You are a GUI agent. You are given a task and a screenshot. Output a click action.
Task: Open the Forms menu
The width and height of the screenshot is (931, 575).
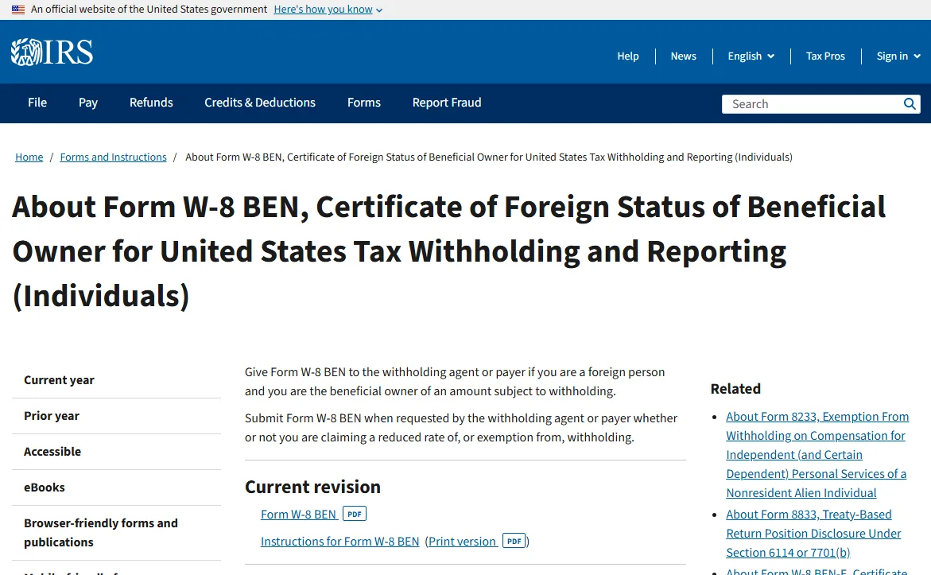[x=364, y=103]
